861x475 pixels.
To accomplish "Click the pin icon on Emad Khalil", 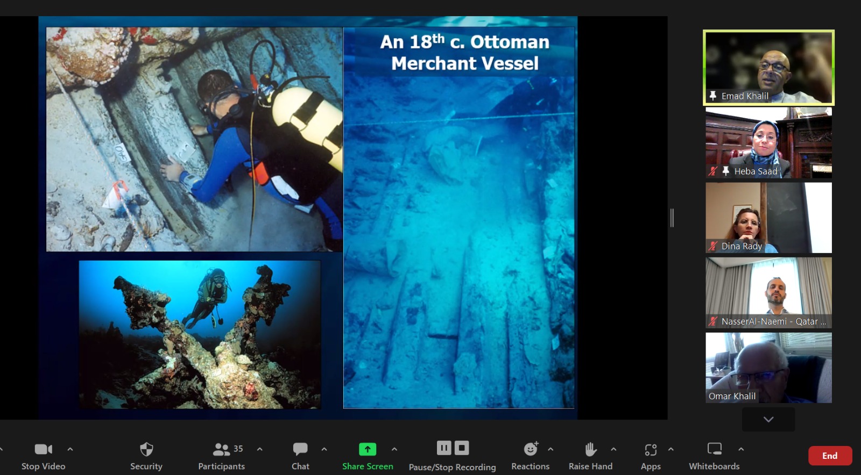I will pyautogui.click(x=712, y=96).
